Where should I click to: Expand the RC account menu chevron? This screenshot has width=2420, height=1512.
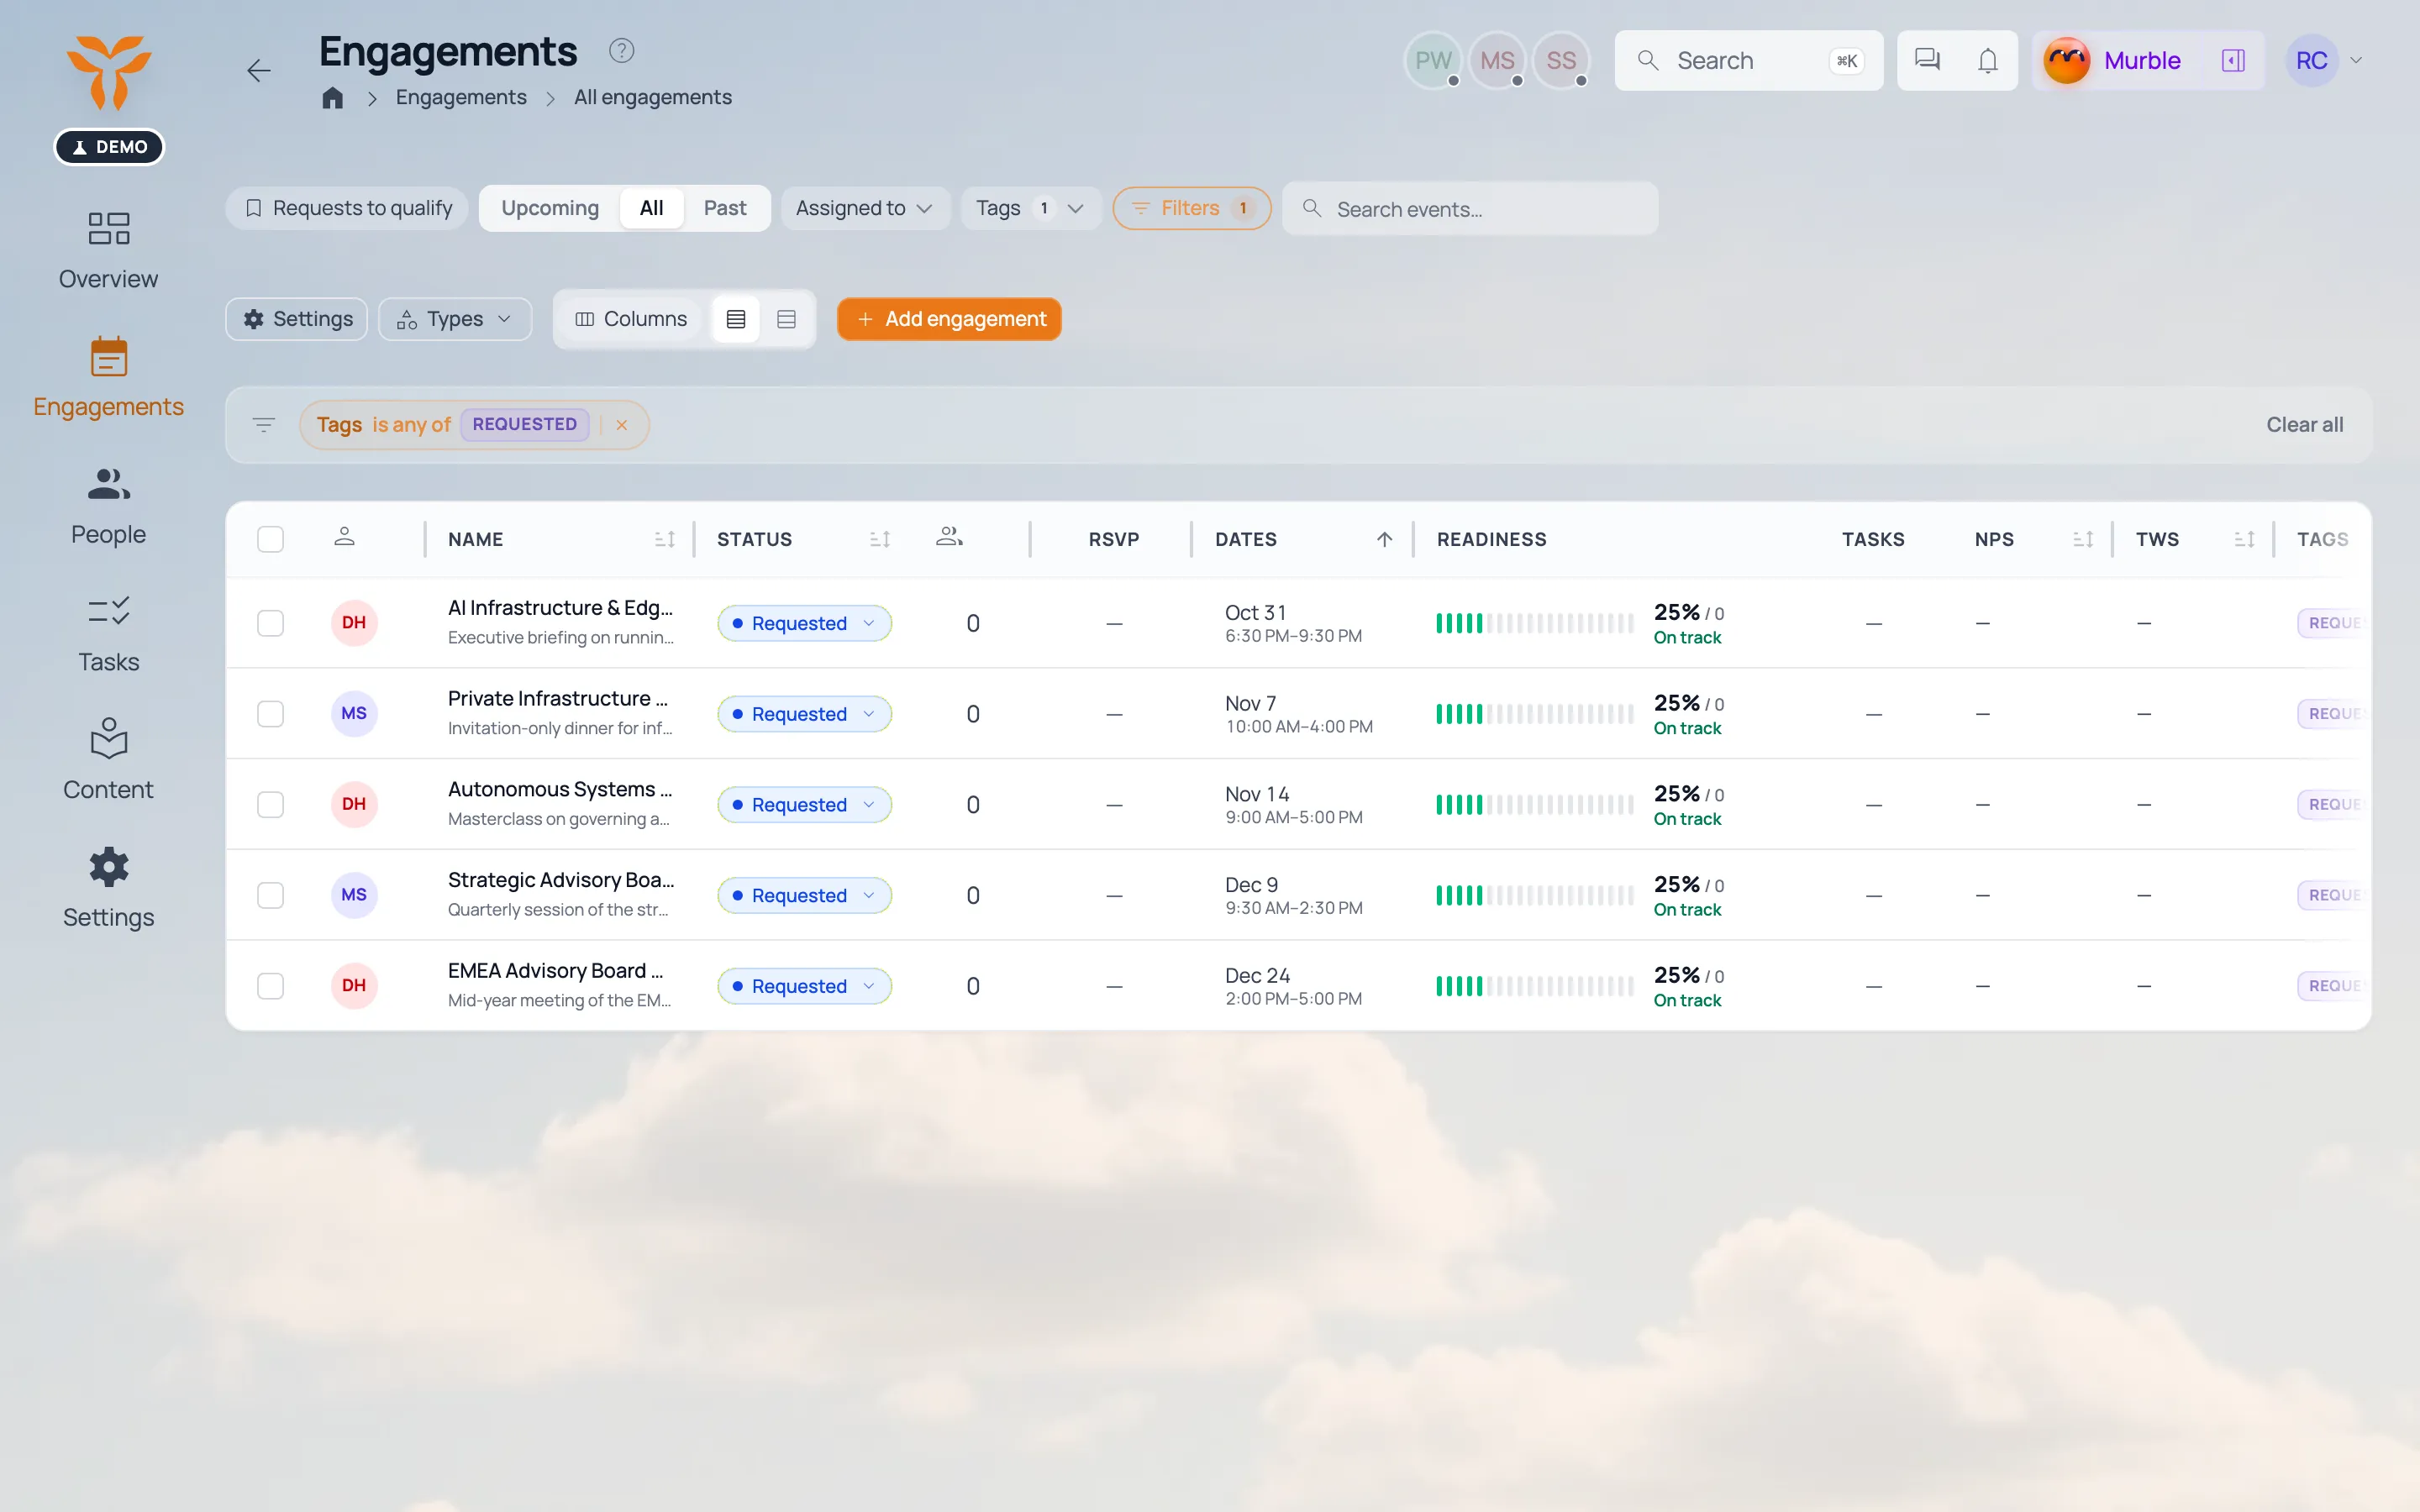(2356, 60)
